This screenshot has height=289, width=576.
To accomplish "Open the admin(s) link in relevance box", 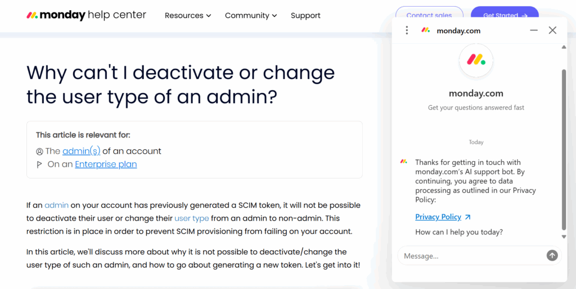I will coord(81,152).
